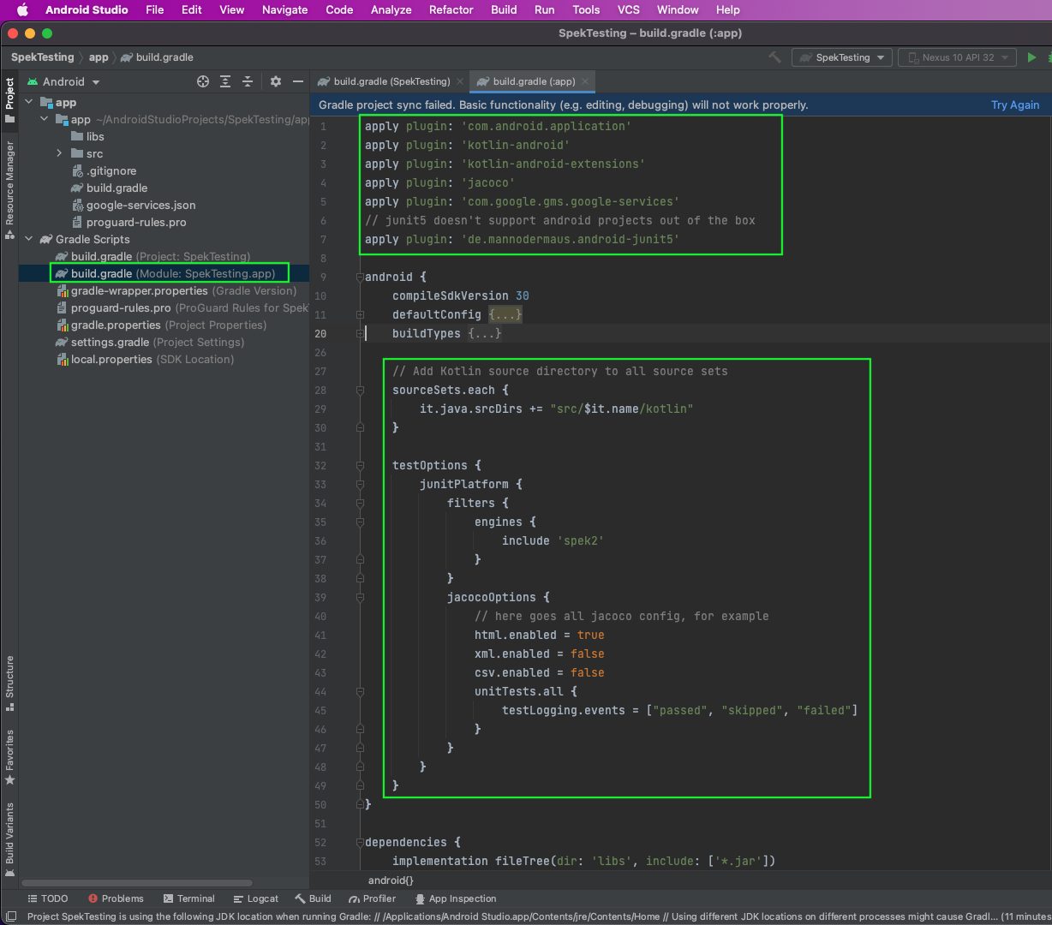Click android{} breadcrumb below the editor
Screen dimensions: 1052x925
(x=391, y=880)
